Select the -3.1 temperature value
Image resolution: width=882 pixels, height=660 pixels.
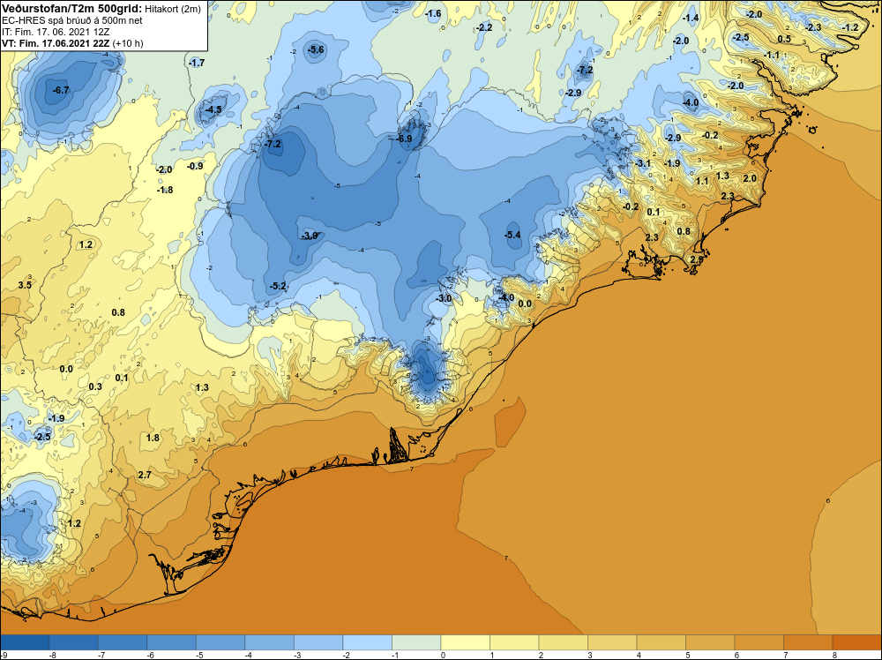[643, 163]
